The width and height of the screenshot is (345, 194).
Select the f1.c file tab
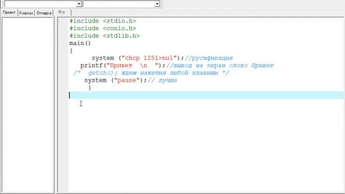(62, 12)
